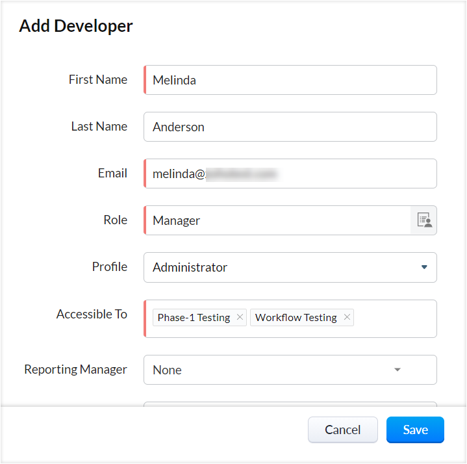Viewport: 467px width, 464px height.
Task: Click the partially hidden field below Reporting Manager
Action: [x=290, y=404]
